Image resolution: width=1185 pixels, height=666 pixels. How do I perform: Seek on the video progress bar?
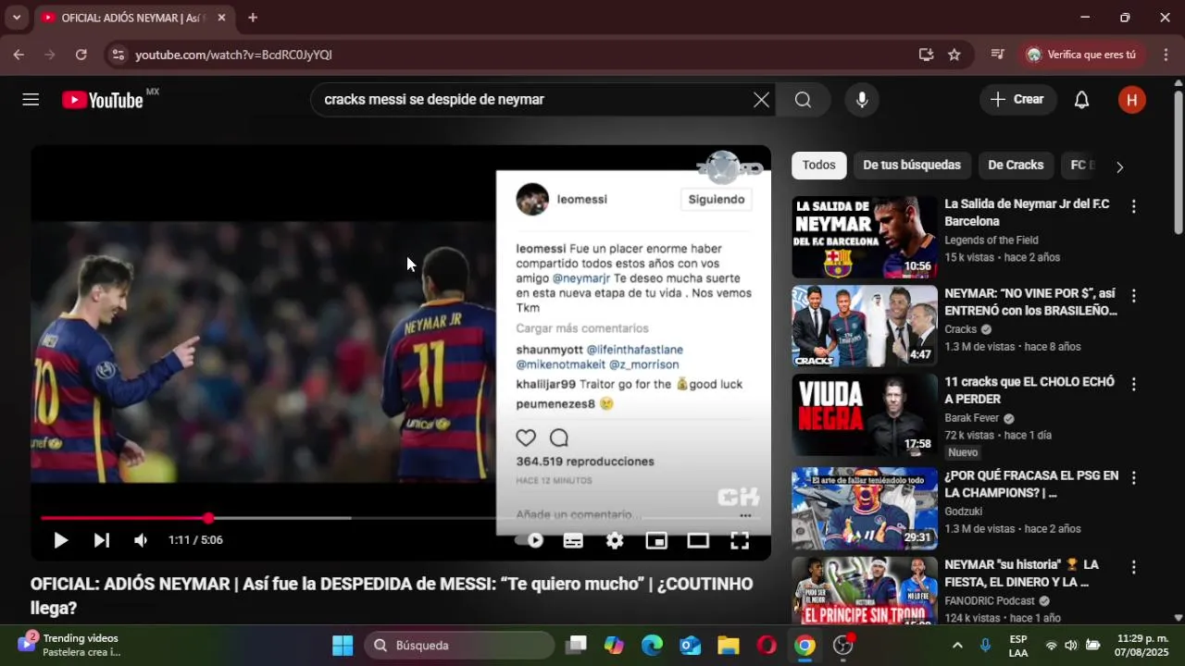(401, 518)
